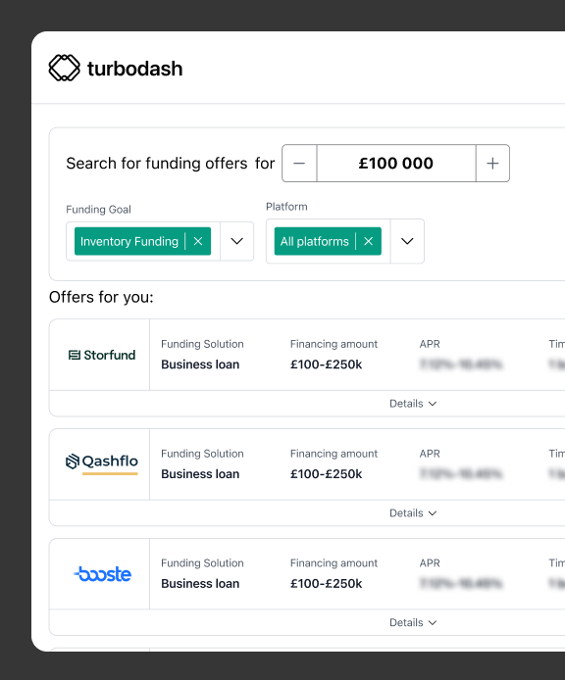Remove the All platforms tag

click(x=368, y=241)
